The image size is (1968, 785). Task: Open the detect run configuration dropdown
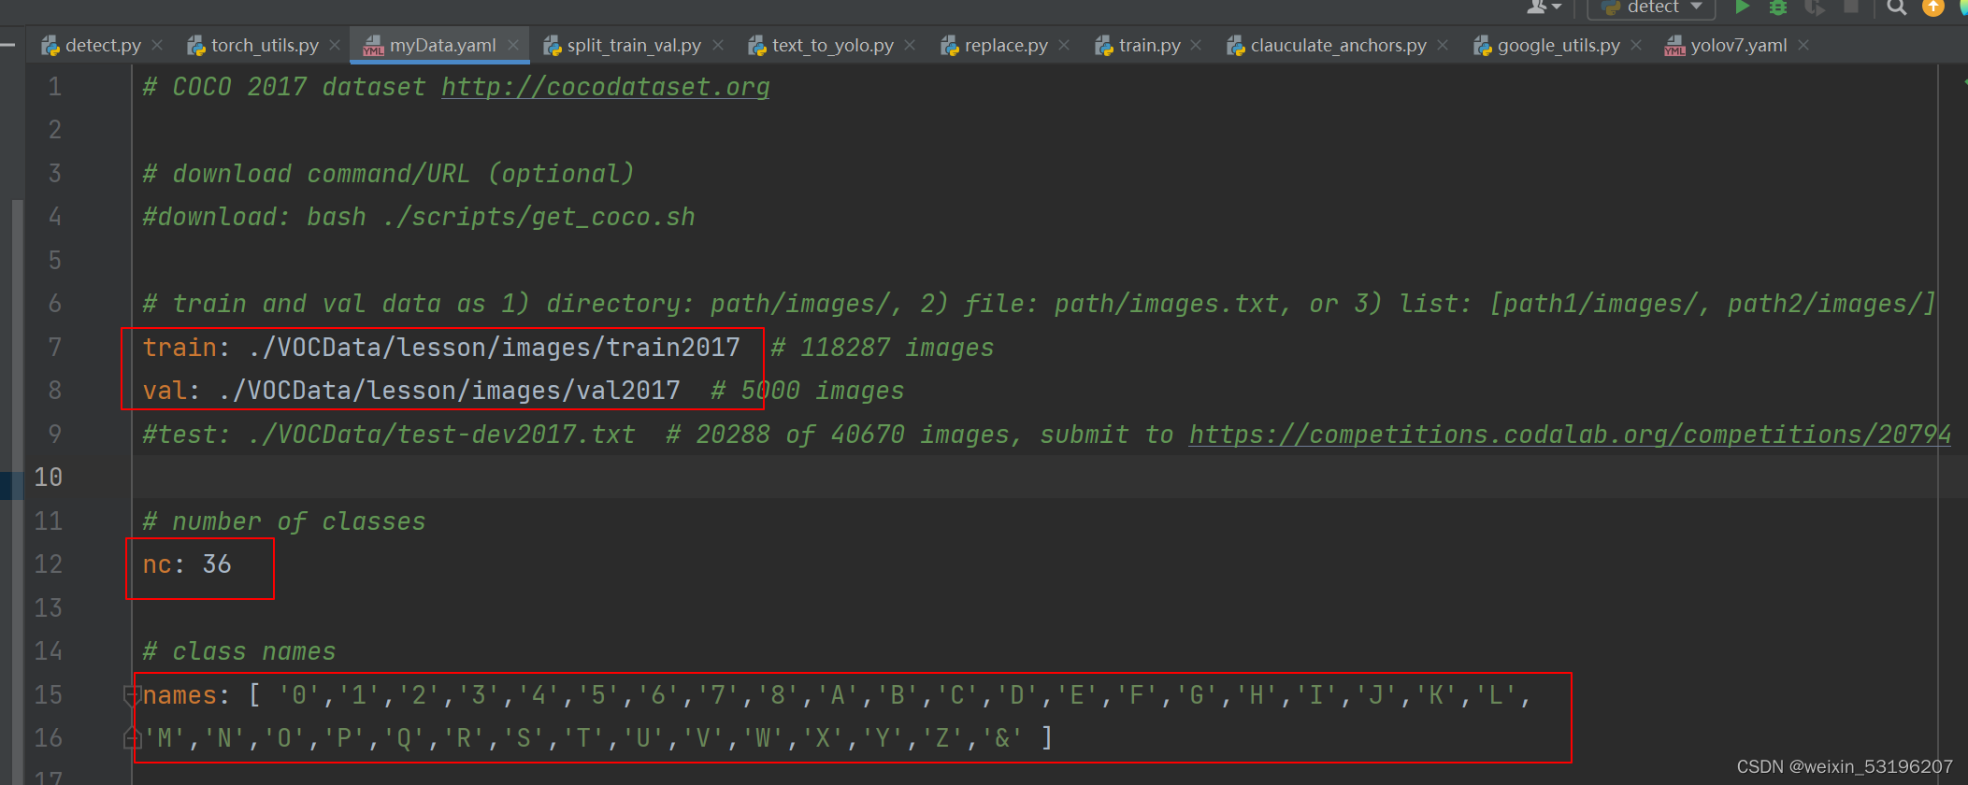[1652, 7]
